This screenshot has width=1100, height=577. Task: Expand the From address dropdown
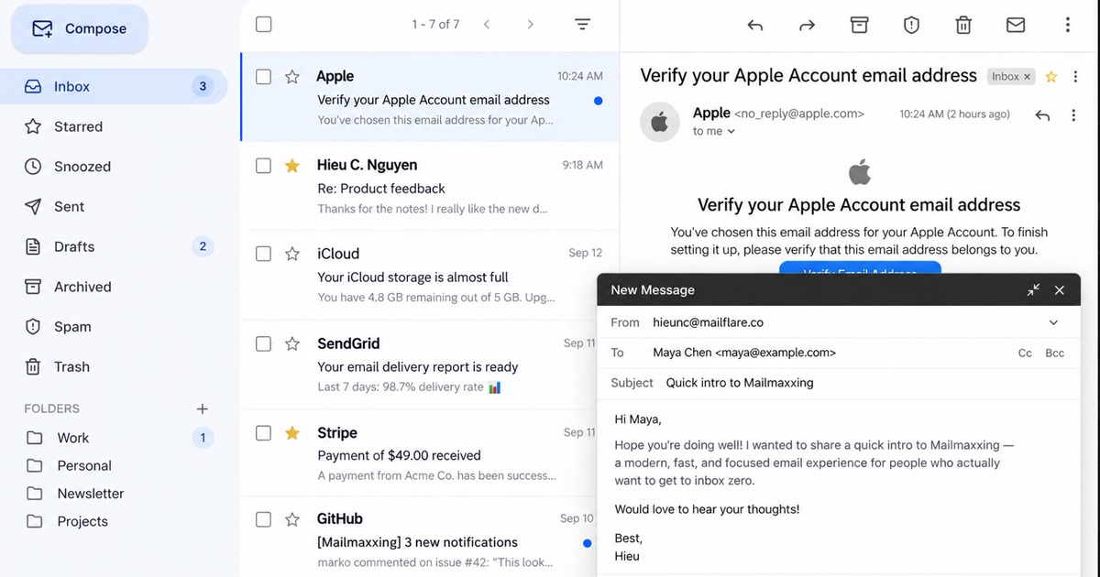(1053, 322)
